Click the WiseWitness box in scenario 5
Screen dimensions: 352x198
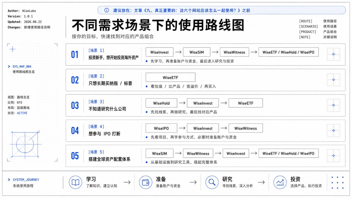coord(198,153)
